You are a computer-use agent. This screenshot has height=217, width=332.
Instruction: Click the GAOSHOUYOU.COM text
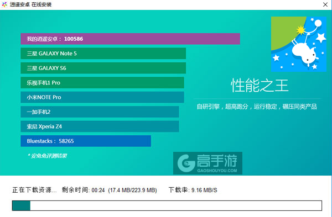pyautogui.click(x=217, y=171)
